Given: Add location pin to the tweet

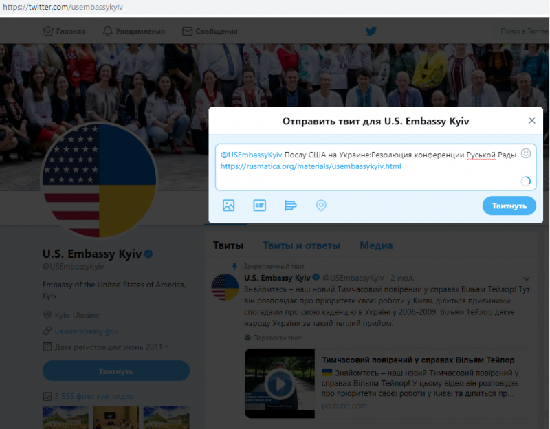Looking at the screenshot, I should pos(321,205).
